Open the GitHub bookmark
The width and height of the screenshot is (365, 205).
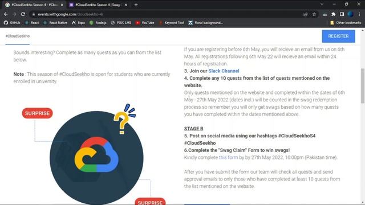12,23
